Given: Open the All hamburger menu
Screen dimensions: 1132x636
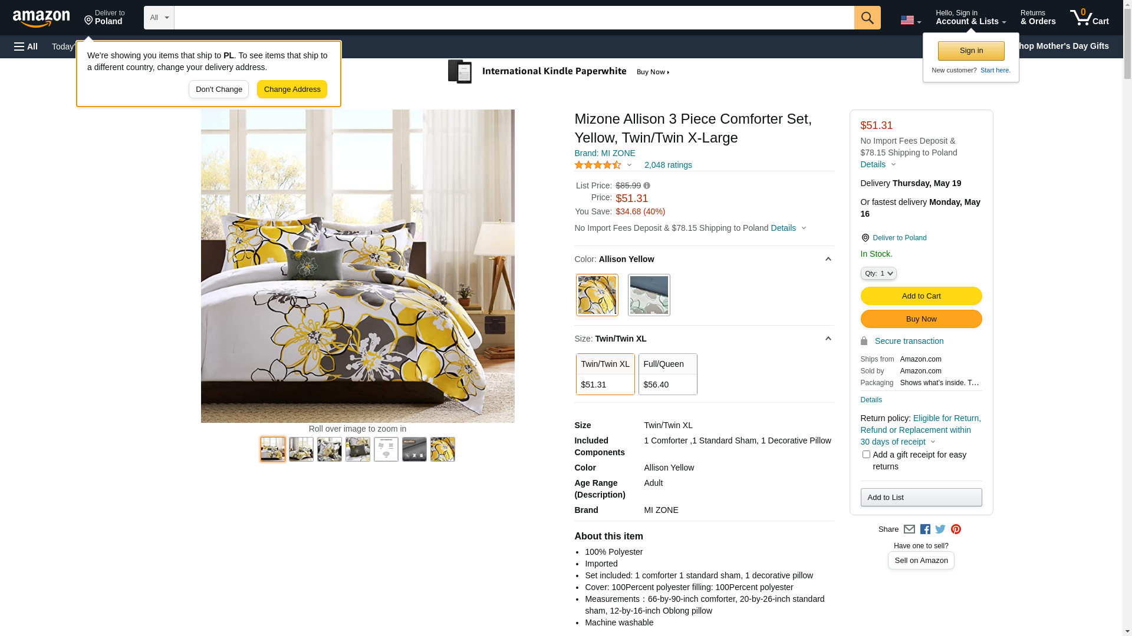Looking at the screenshot, I should (26, 47).
